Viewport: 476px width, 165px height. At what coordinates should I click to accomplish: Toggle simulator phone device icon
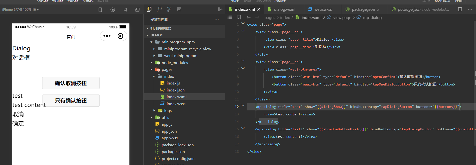tap(100, 10)
